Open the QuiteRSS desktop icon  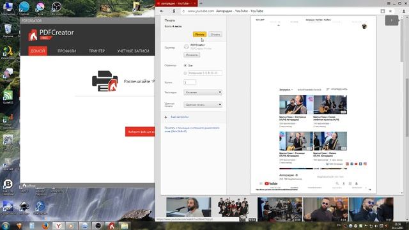[x=8, y=97]
